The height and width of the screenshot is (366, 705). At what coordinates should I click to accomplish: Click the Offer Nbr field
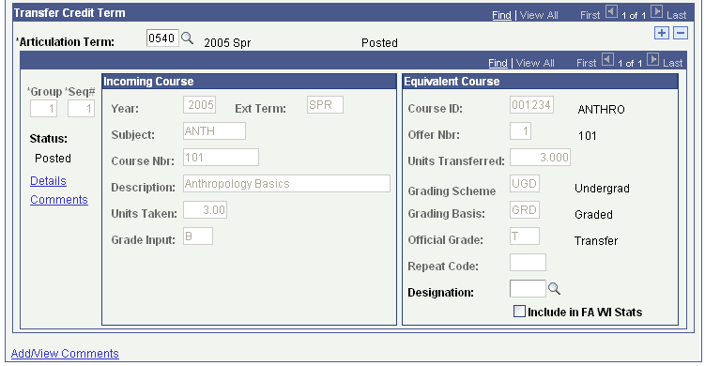pos(520,130)
